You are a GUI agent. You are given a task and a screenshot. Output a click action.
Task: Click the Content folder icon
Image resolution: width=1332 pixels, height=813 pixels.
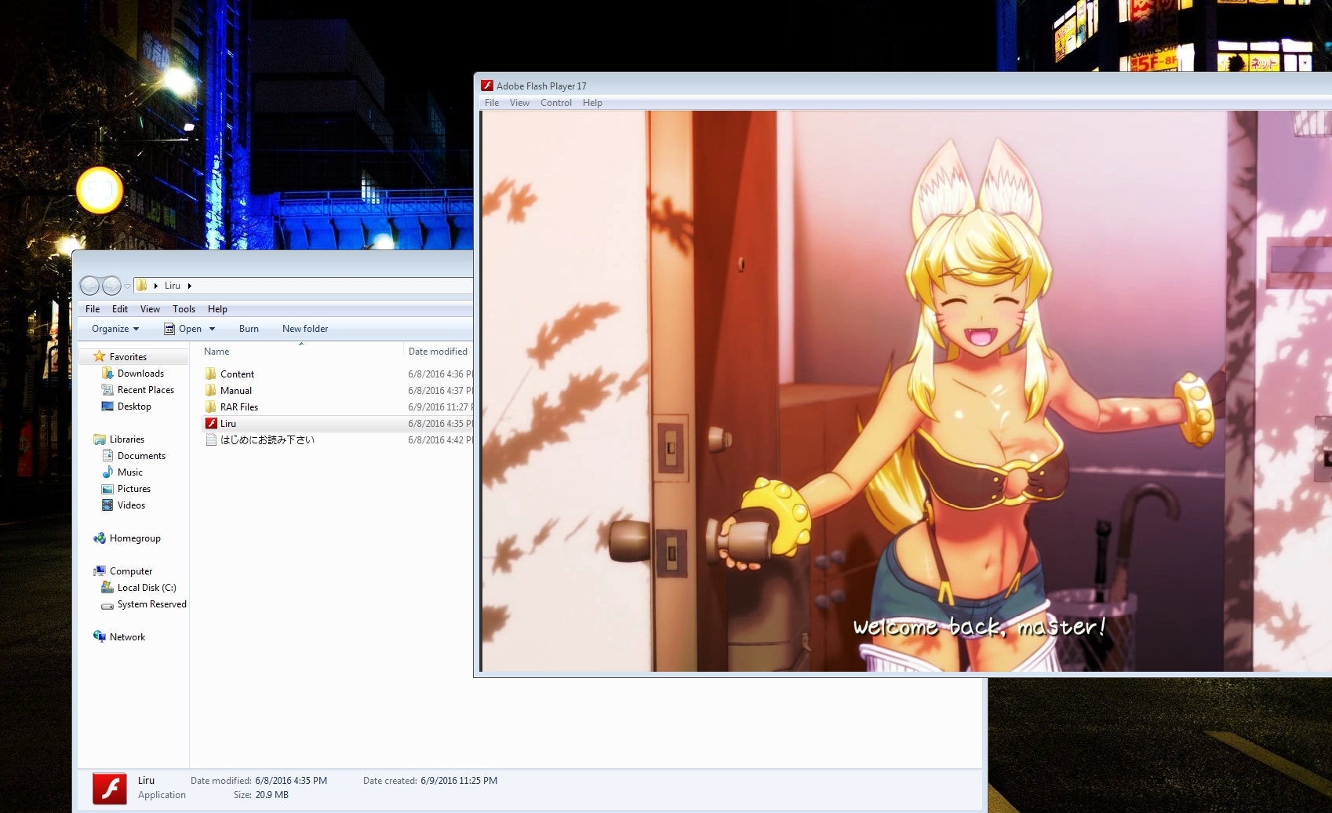point(211,374)
